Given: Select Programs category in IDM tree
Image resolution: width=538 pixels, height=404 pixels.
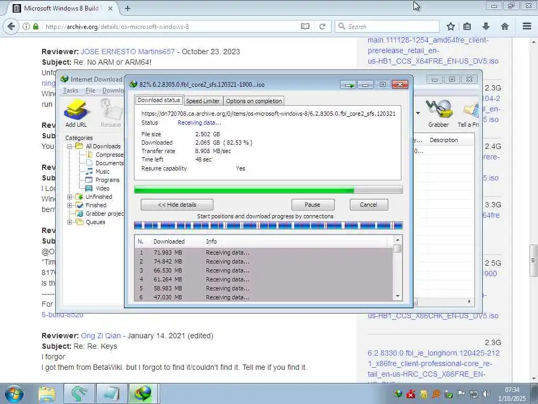Looking at the screenshot, I should pyautogui.click(x=103, y=180).
